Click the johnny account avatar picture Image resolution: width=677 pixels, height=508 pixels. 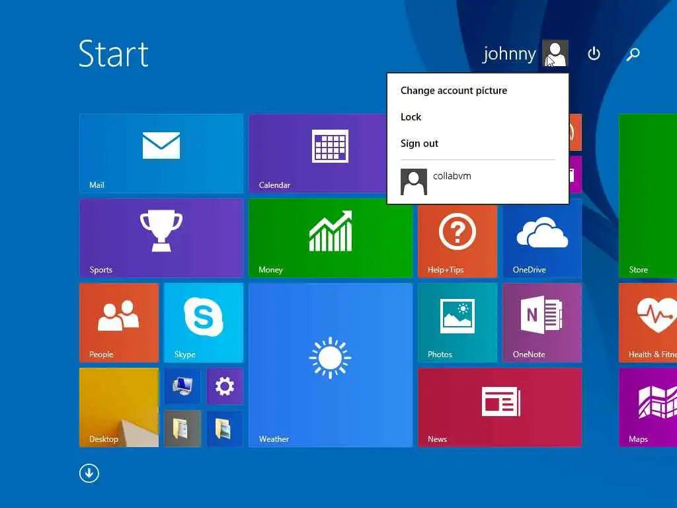[555, 53]
